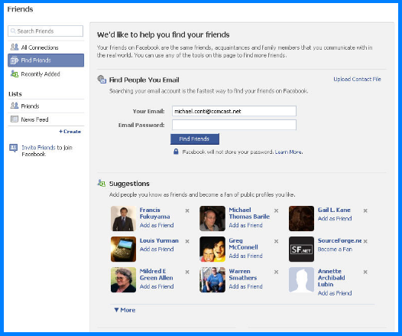Open the Friends list
Screen dimensions: 402x336
point(46,106)
